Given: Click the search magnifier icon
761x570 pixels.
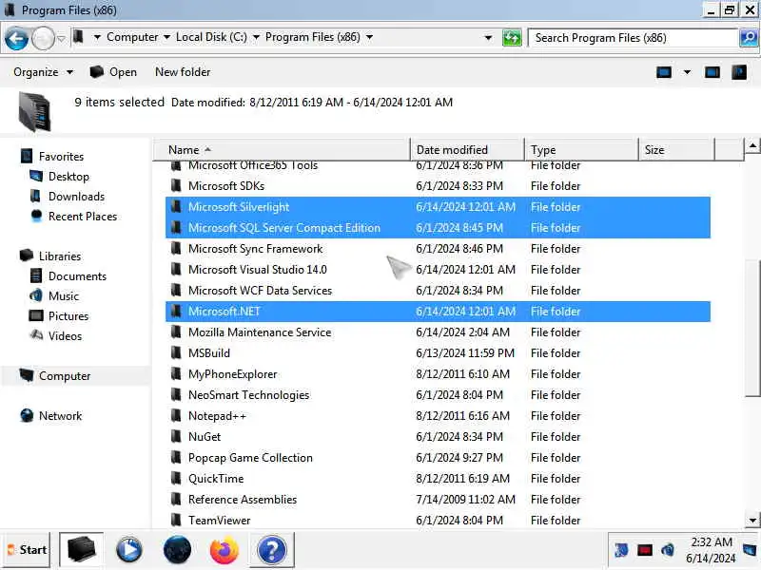Looking at the screenshot, I should (x=749, y=37).
